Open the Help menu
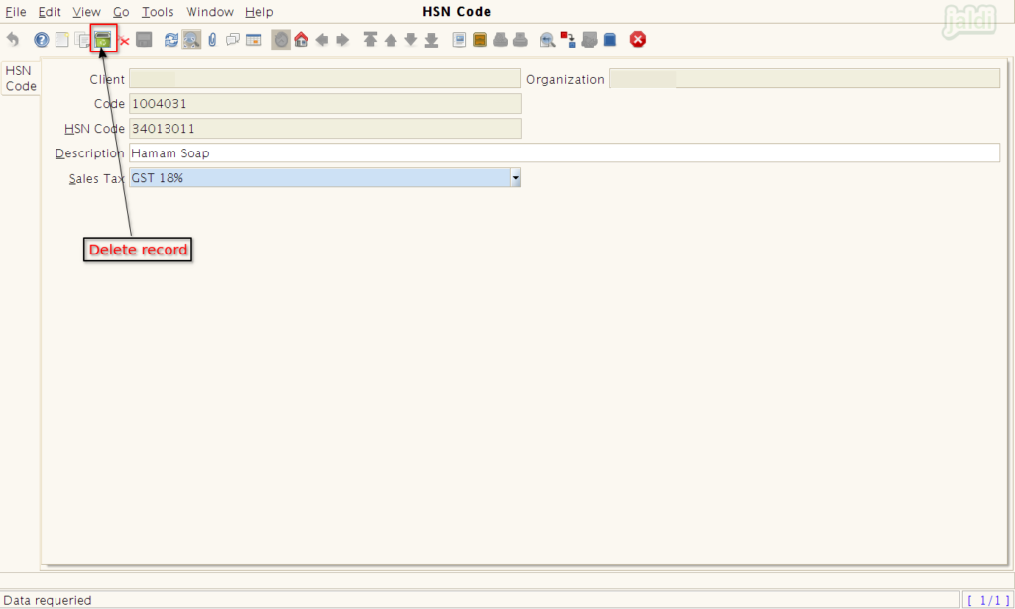 259,12
